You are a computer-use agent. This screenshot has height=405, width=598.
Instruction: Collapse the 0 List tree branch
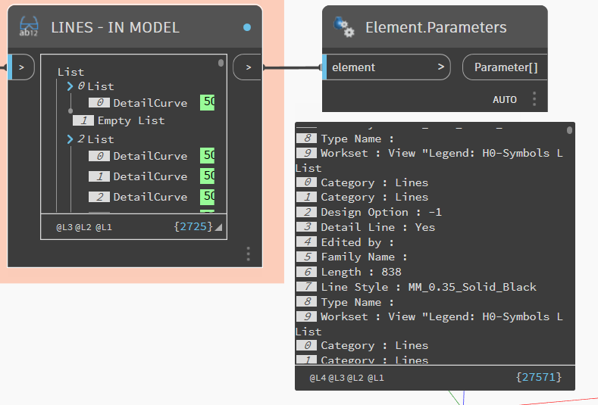[x=70, y=86]
